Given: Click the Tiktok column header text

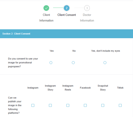Looking at the screenshot, I should point(120,88).
